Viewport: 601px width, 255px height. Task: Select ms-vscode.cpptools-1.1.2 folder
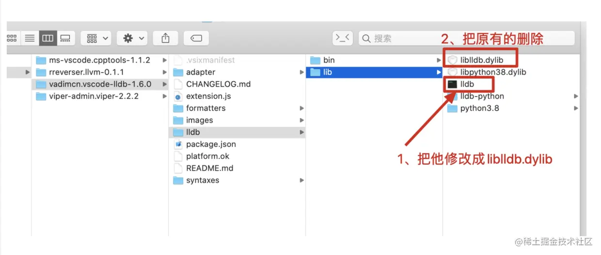[x=100, y=60]
